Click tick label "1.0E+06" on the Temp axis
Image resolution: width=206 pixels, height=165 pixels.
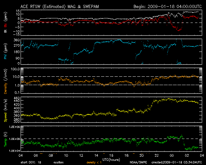click(x=14, y=127)
